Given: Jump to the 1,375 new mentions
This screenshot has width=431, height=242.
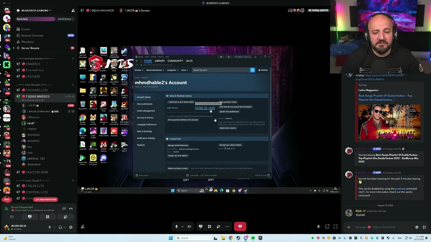Looking at the screenshot, I should click(45, 200).
